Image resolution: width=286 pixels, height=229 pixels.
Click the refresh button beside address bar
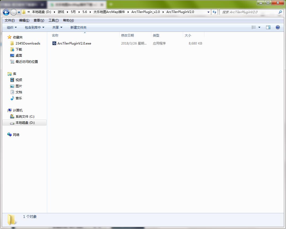click(x=214, y=12)
